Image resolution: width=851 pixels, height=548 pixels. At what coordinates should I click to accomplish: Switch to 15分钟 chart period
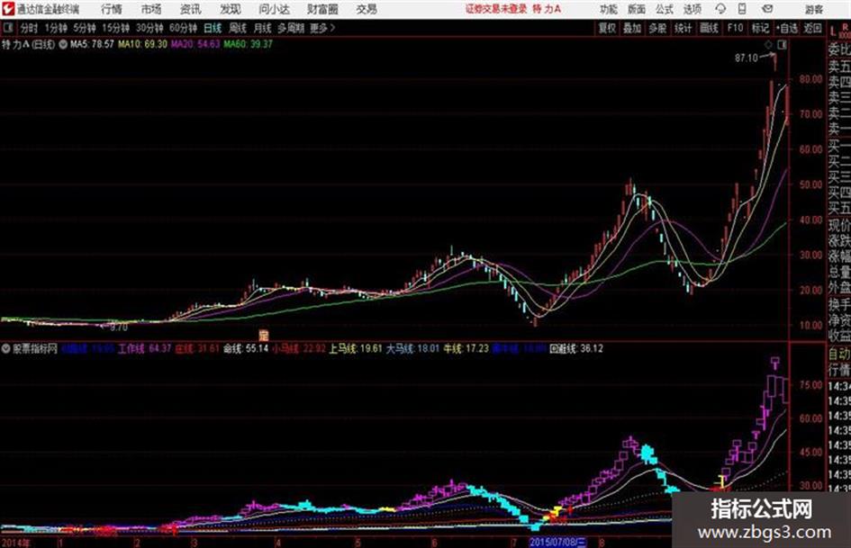pos(116,28)
